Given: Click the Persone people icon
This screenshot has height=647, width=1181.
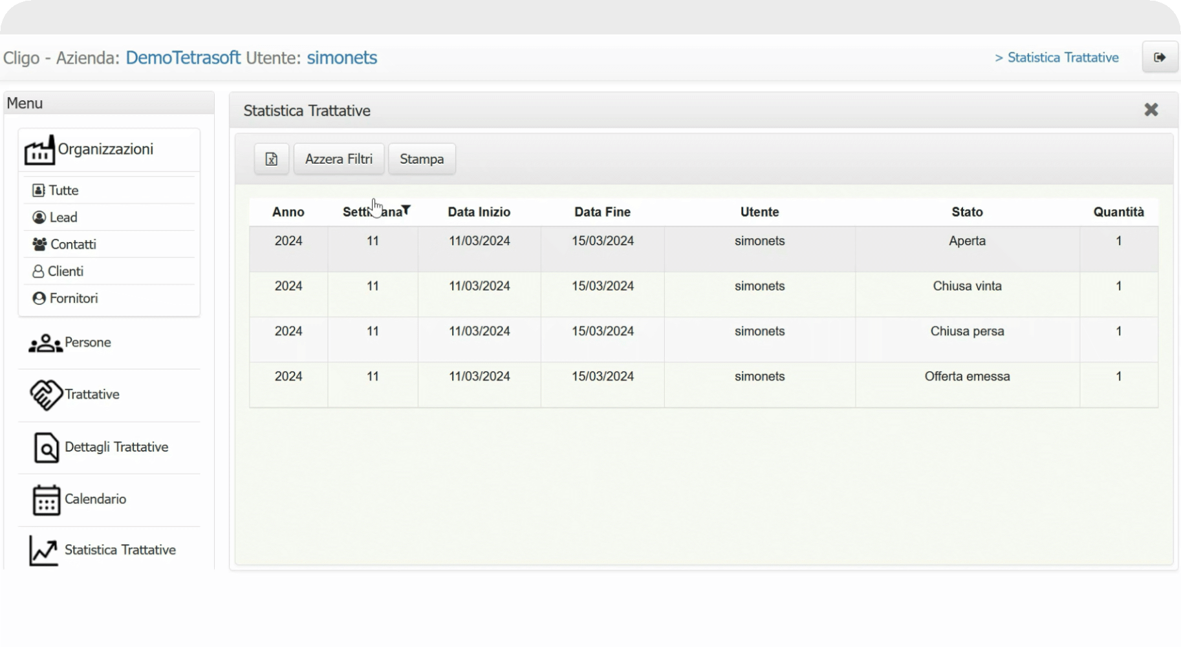Looking at the screenshot, I should (x=45, y=343).
